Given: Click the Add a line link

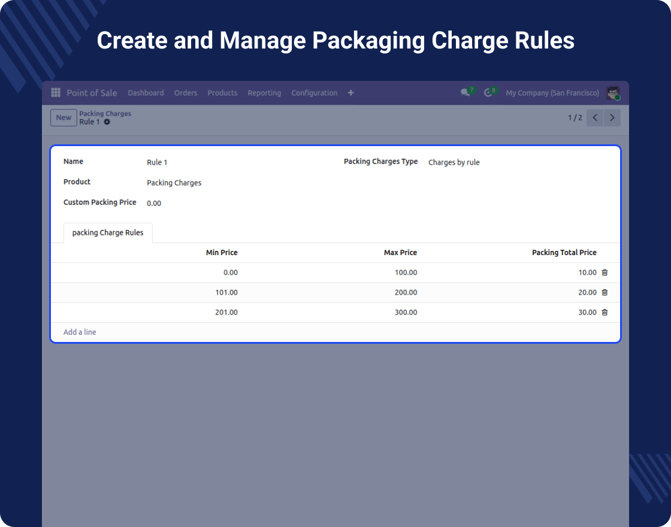Looking at the screenshot, I should click(x=80, y=332).
